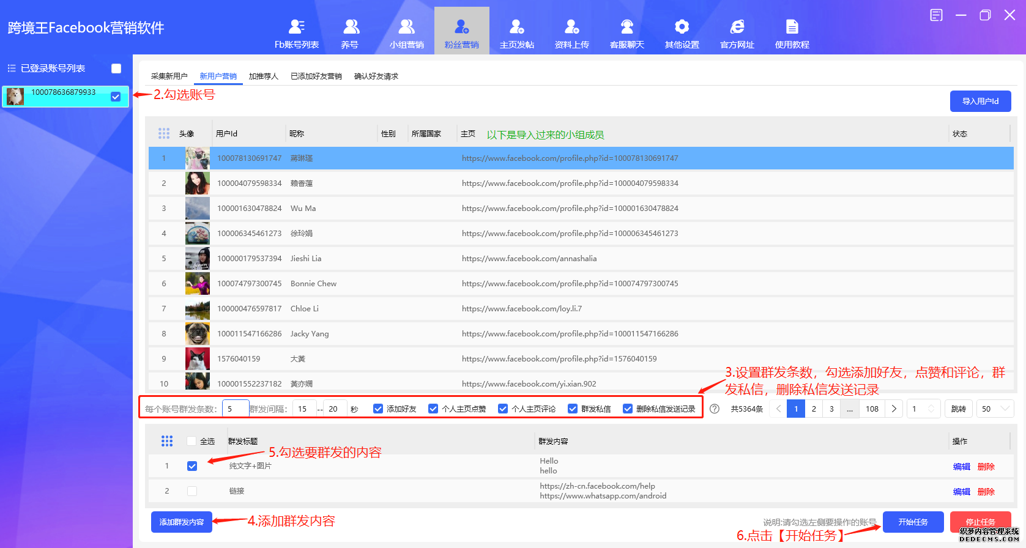Check the 链接 content row checkbox
Image resolution: width=1026 pixels, height=548 pixels.
tap(192, 491)
